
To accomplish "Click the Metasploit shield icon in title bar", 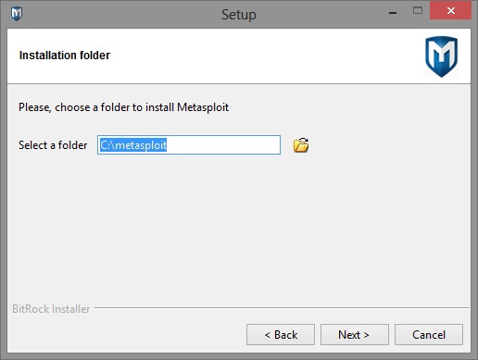I will tap(17, 14).
